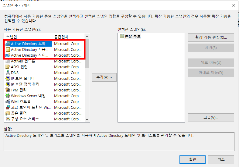This screenshot has width=239, height=167.
Task: Sort by 공급업체 column header
Action: click(68, 37)
